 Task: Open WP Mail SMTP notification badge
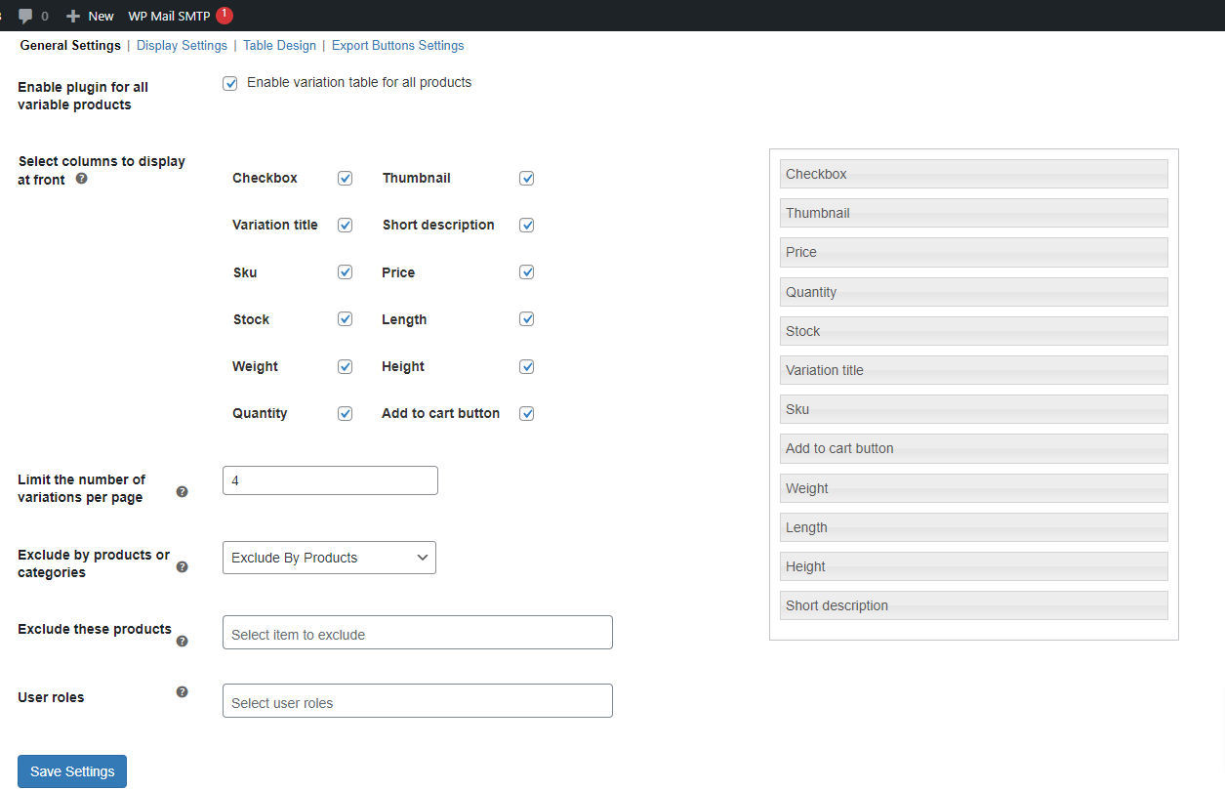coord(220,14)
